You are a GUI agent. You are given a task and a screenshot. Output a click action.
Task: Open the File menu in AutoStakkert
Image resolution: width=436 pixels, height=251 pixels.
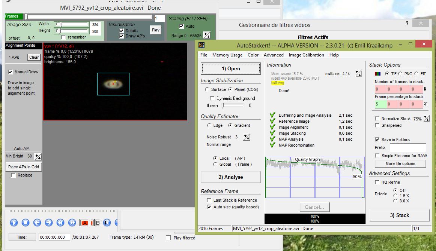pyautogui.click(x=204, y=55)
